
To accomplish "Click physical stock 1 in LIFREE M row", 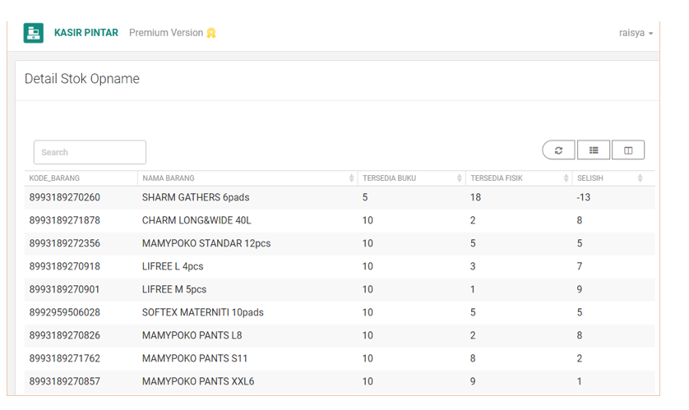I will [x=473, y=290].
